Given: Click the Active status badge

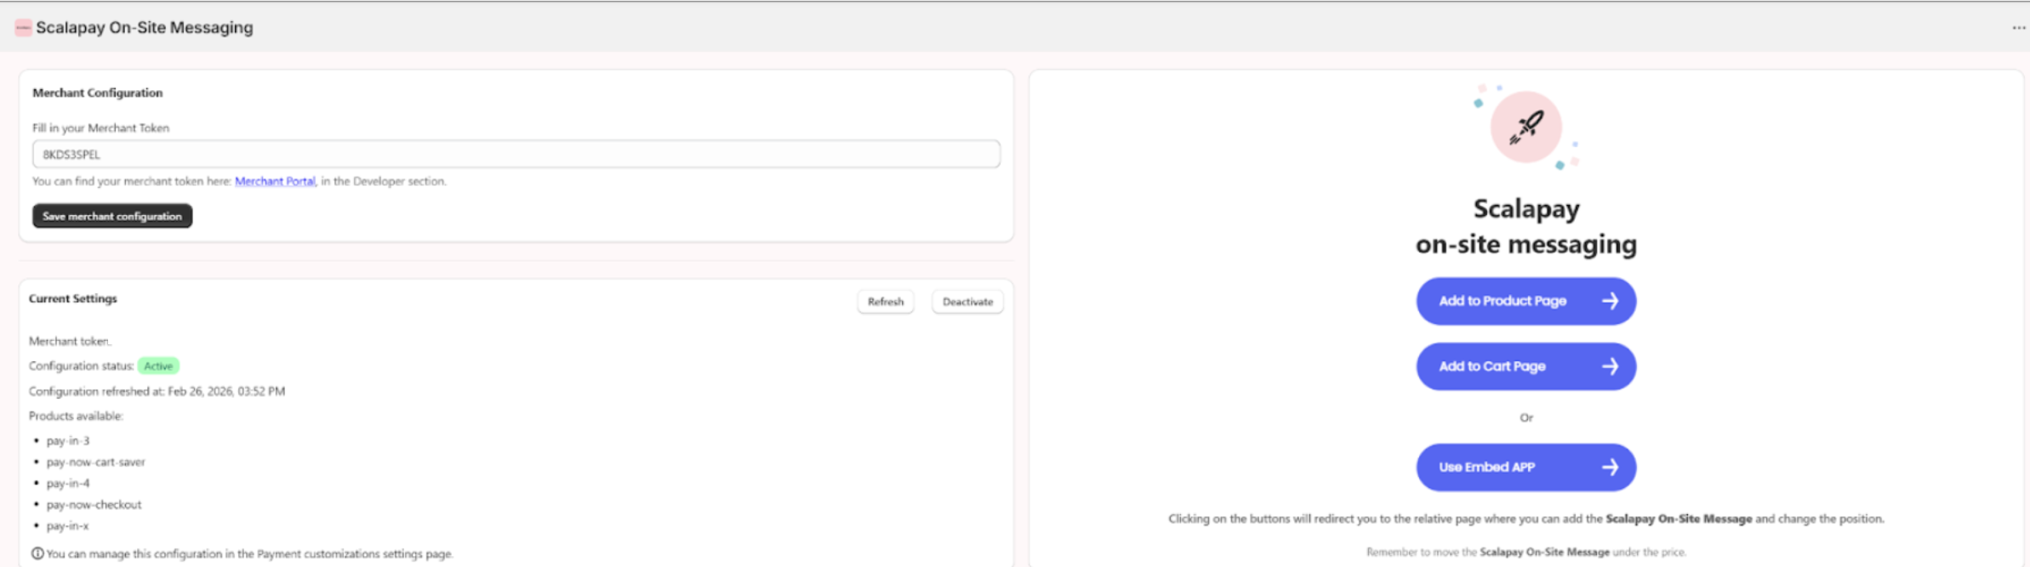Looking at the screenshot, I should pyautogui.click(x=158, y=366).
